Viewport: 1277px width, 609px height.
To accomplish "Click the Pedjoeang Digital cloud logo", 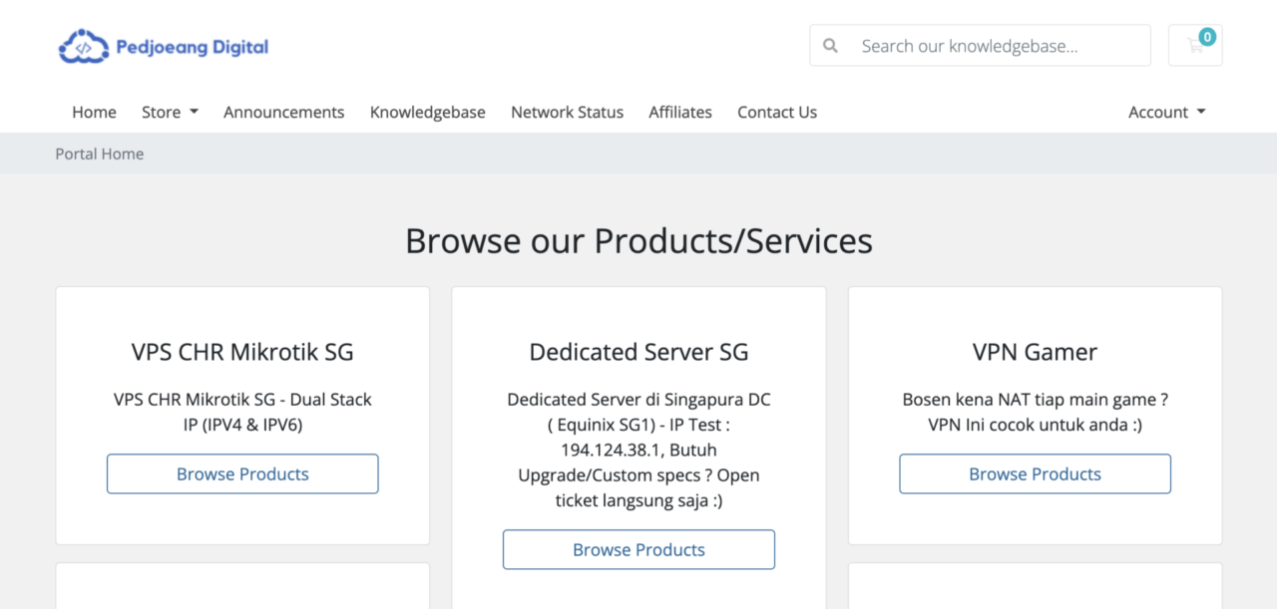I will point(83,47).
